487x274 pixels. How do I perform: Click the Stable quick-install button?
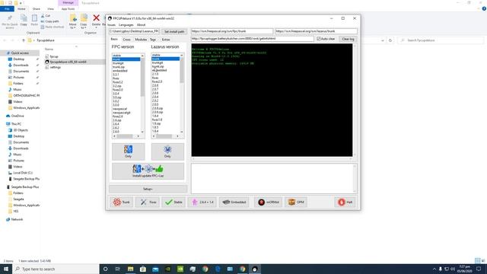point(173,202)
